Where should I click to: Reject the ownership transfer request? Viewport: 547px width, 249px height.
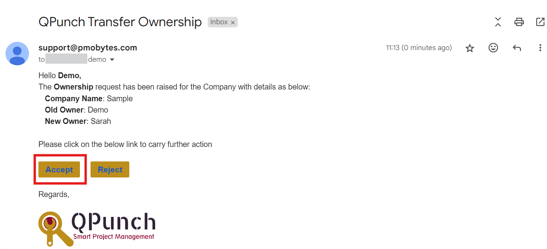pos(110,169)
